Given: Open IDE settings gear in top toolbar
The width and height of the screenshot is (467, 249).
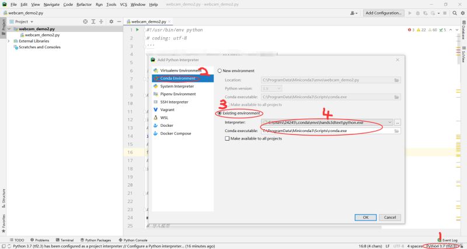Looking at the screenshot, I should 462,13.
